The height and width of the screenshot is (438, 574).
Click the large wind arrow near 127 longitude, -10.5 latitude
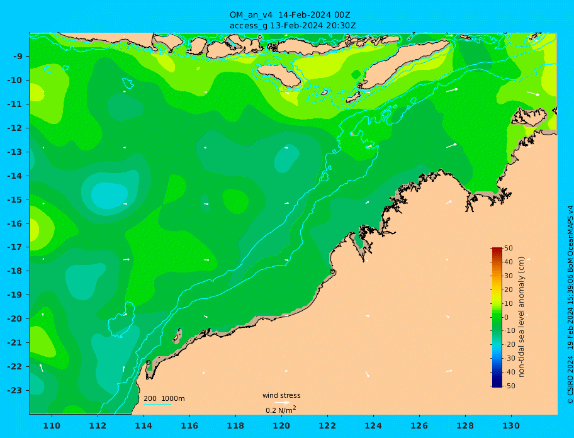pyautogui.click(x=452, y=90)
